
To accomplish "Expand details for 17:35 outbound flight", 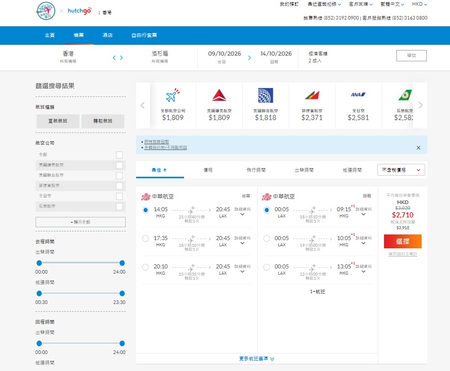I will tap(242, 241).
